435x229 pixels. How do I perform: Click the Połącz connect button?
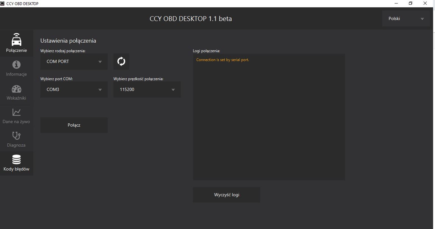click(74, 125)
